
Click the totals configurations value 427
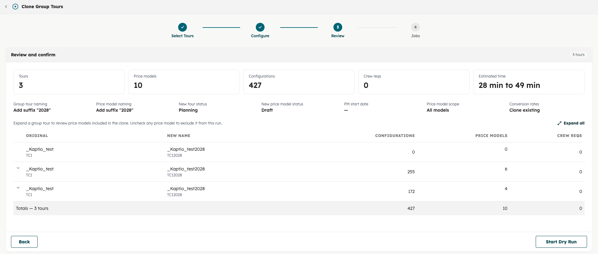point(411,208)
